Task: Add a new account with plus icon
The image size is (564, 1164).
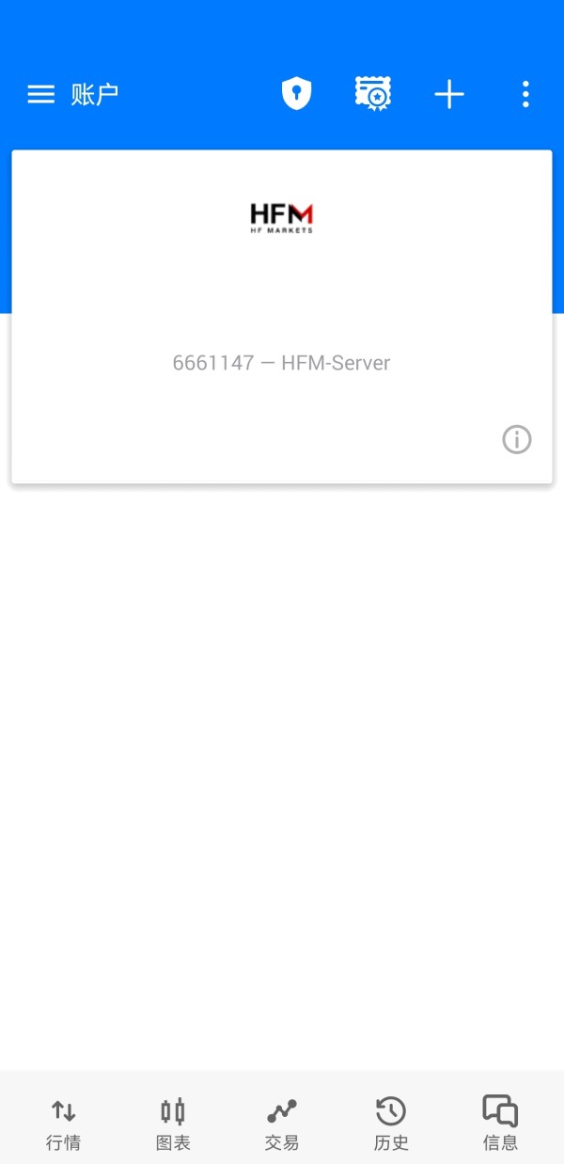Action: [449, 94]
